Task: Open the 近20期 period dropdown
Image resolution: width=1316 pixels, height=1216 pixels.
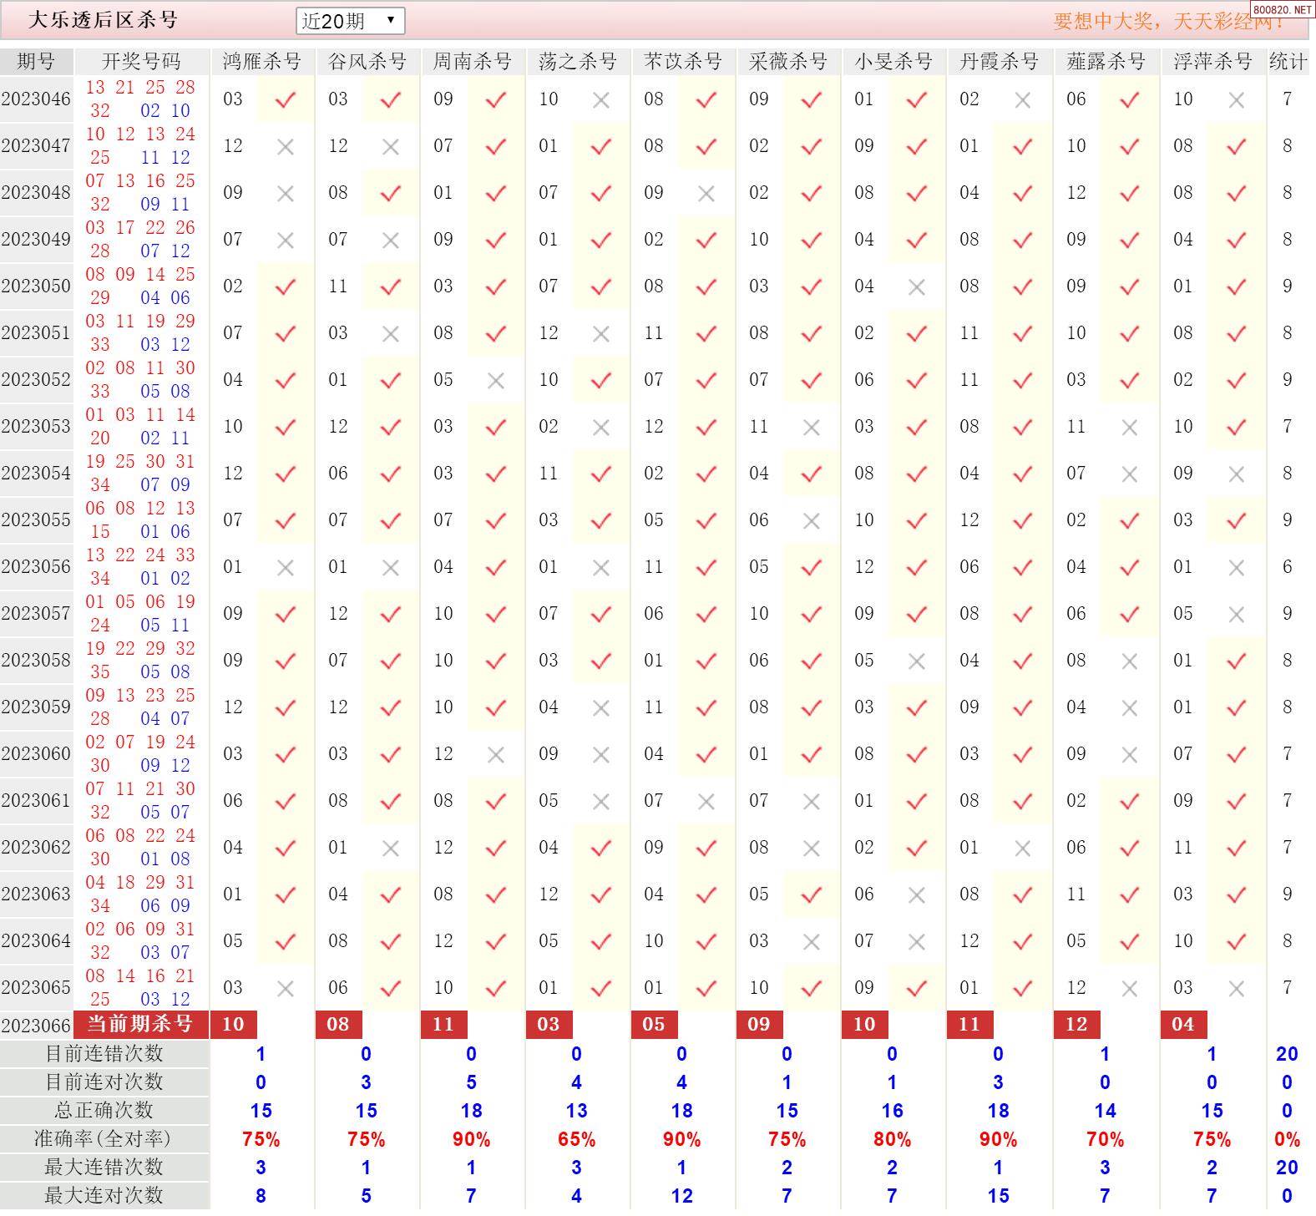Action: point(351,21)
